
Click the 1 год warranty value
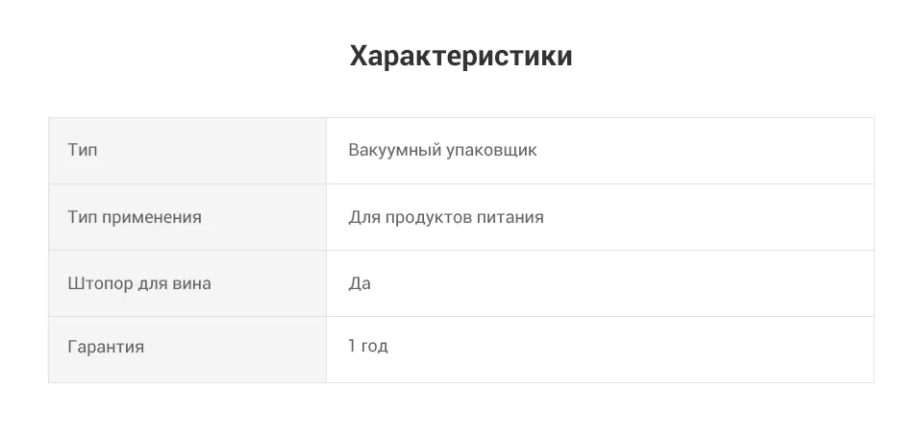[368, 346]
